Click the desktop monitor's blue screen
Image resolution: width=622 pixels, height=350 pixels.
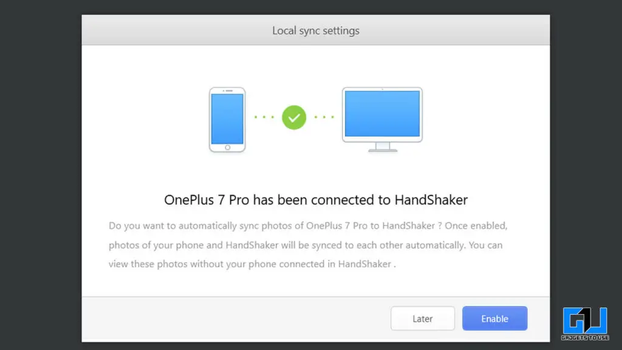coord(383,114)
